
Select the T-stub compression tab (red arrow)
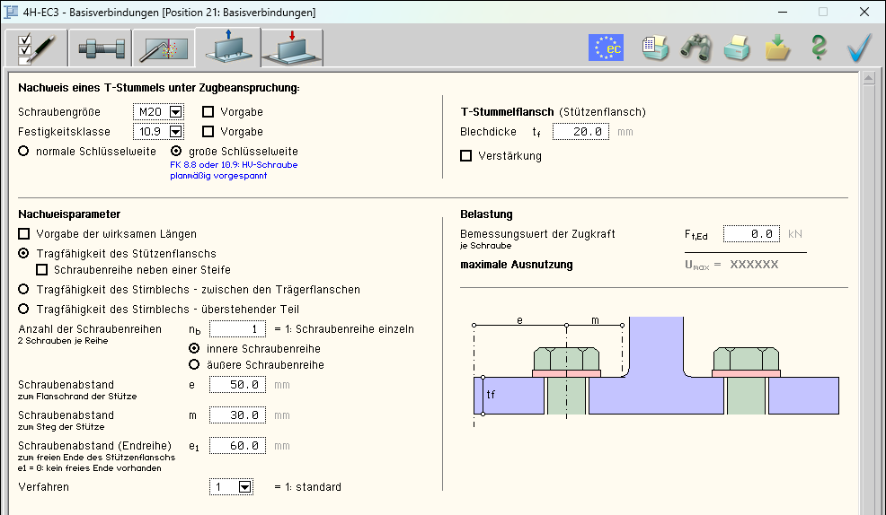[292, 48]
